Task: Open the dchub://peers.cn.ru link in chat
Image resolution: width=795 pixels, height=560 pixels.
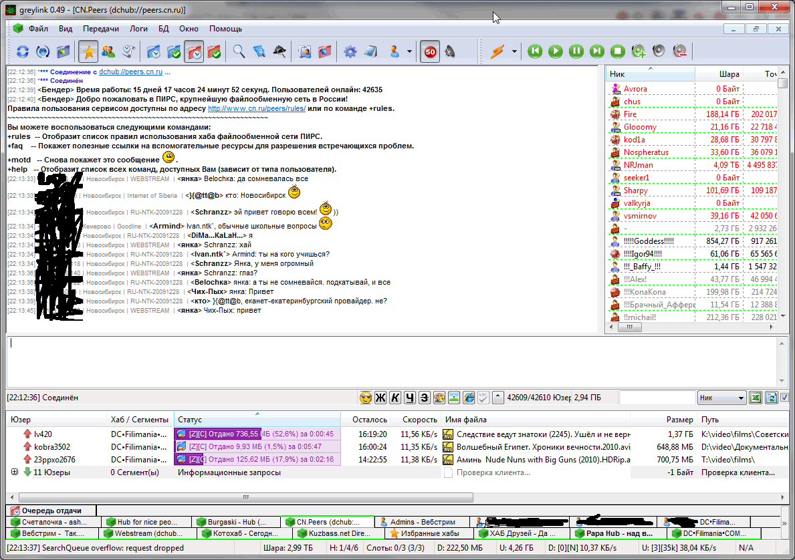Action: point(131,72)
